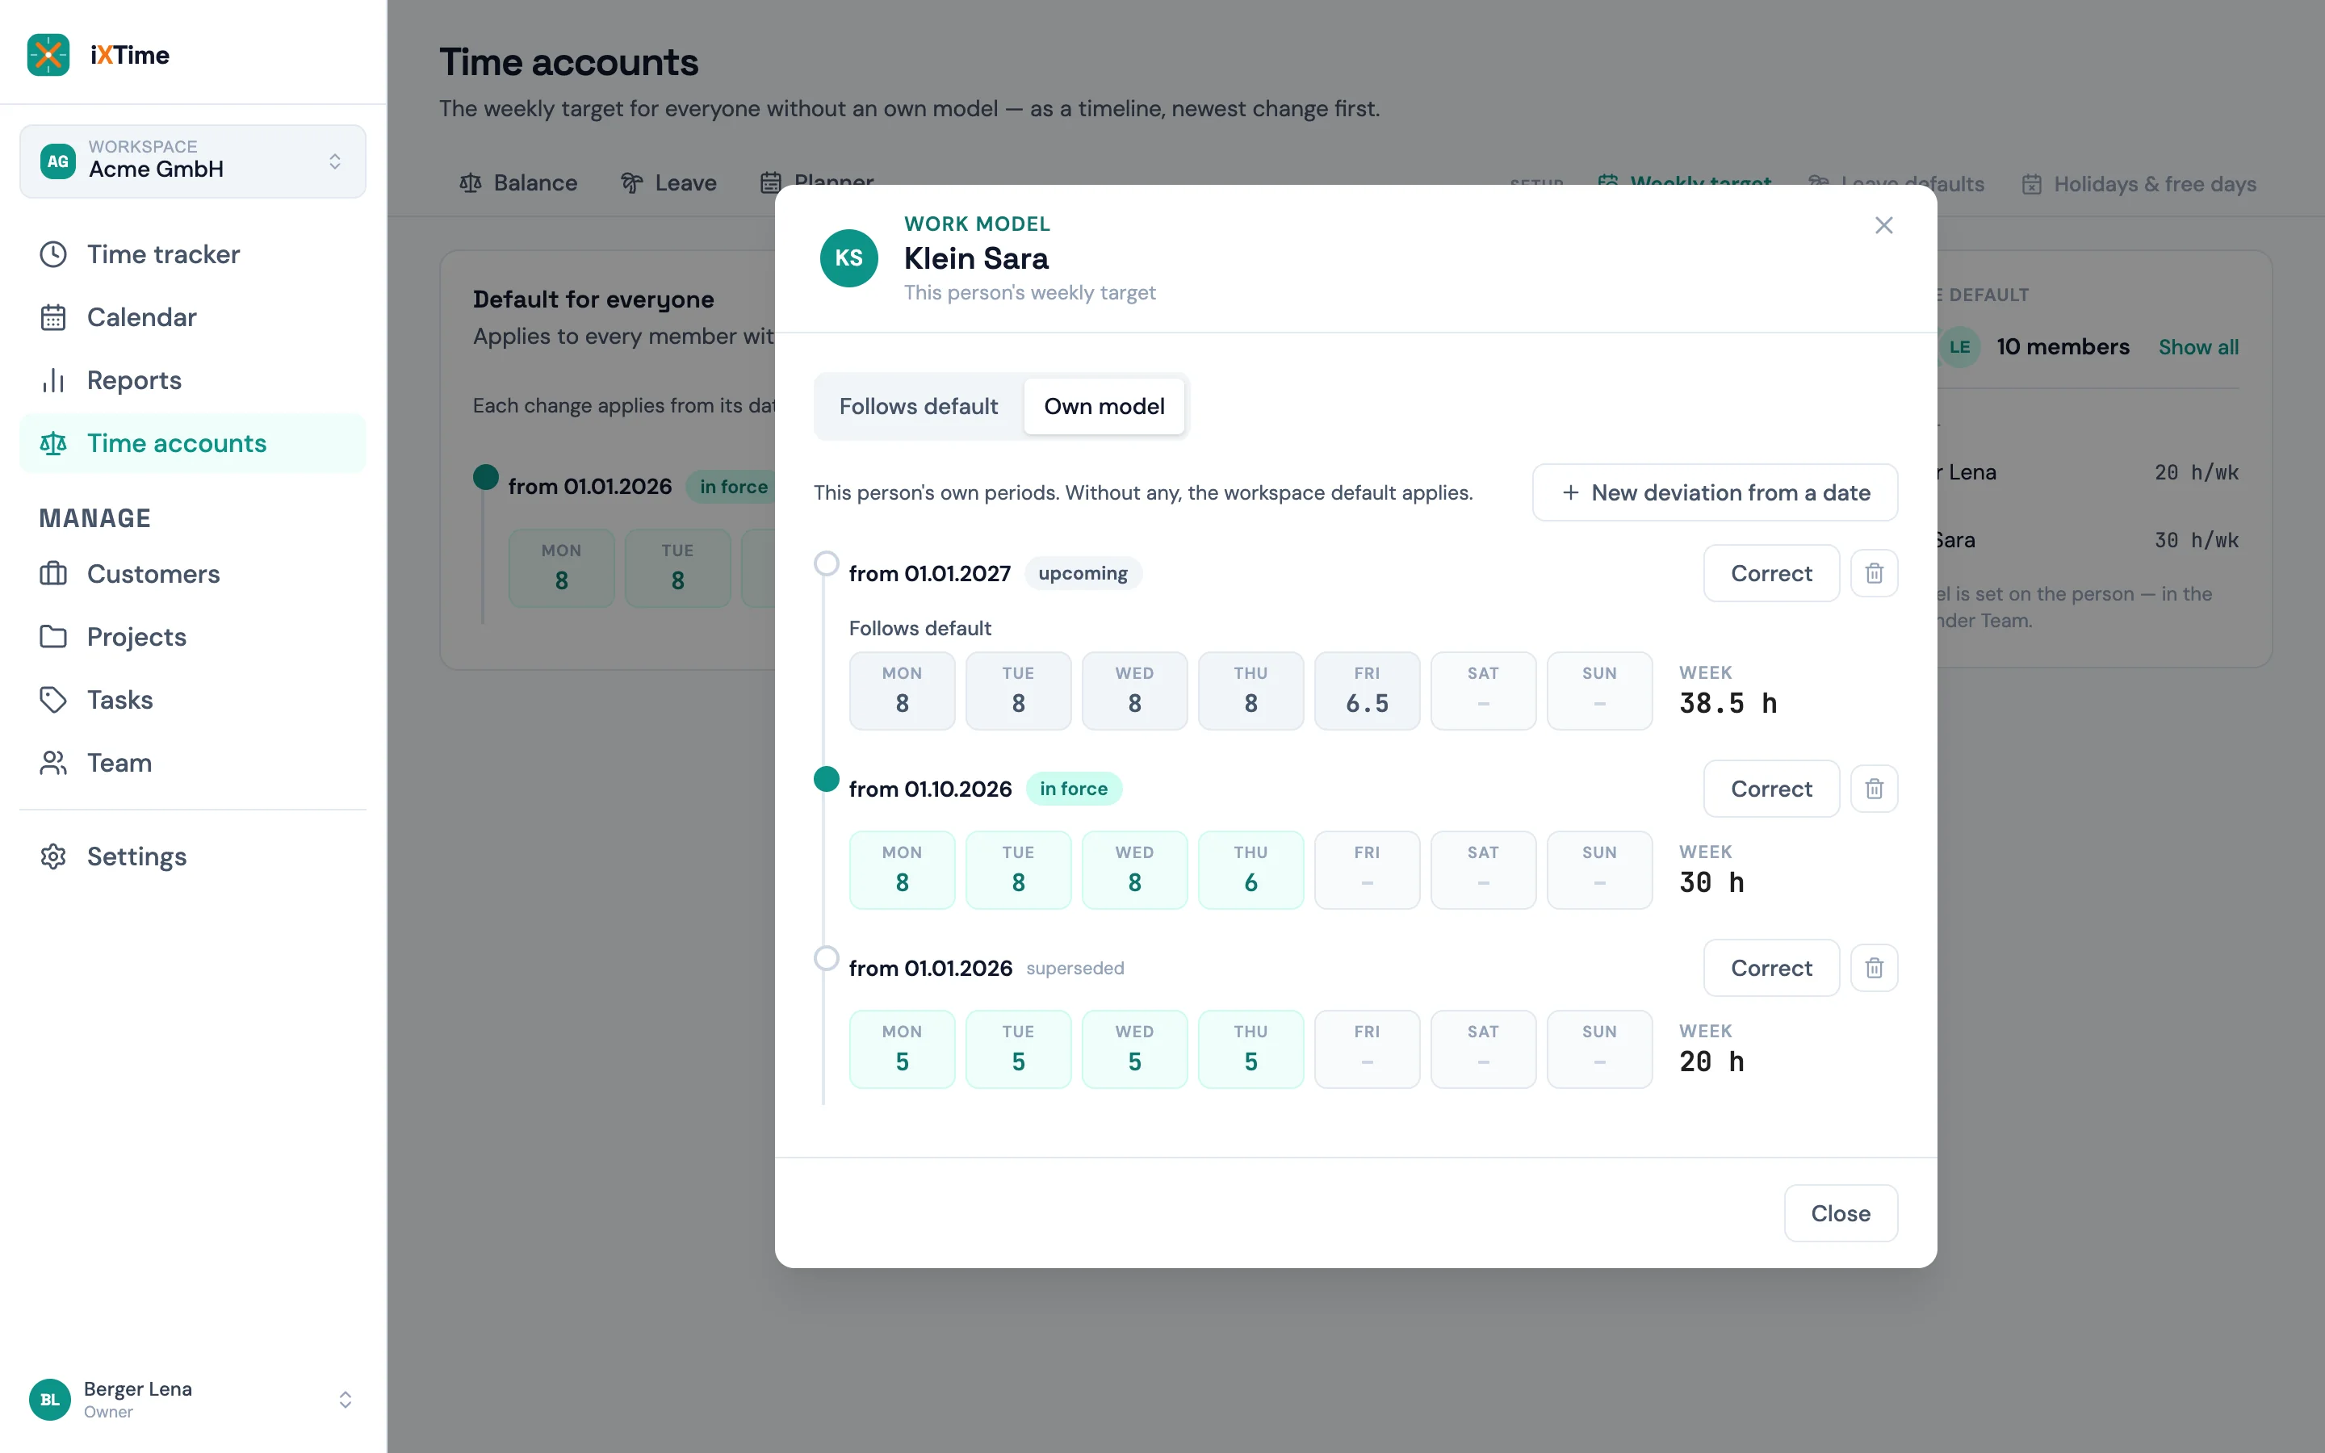Image resolution: width=2325 pixels, height=1453 pixels.
Task: Open Projects under Manage
Action: click(192, 636)
